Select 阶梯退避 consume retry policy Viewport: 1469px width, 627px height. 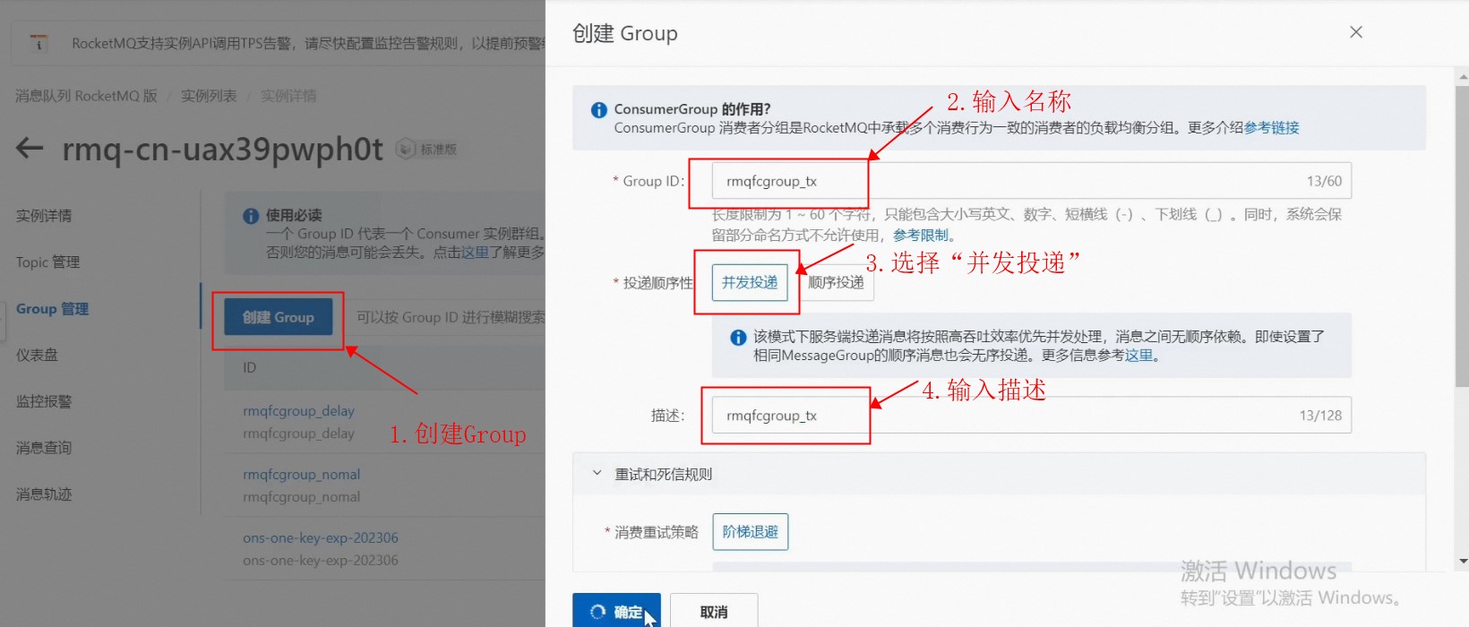click(x=751, y=532)
